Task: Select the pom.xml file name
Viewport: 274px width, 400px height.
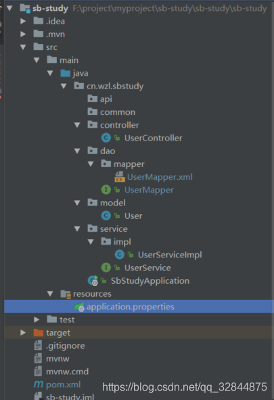Action: 64,384
